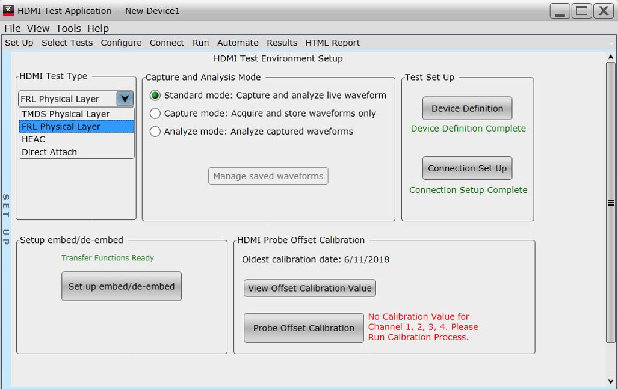Enable Standard mode live waveform capture
The height and width of the screenshot is (389, 618).
click(x=155, y=96)
